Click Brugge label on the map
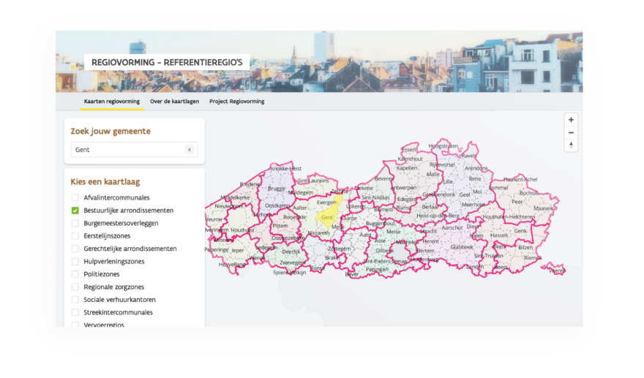The width and height of the screenshot is (644, 378). [276, 189]
